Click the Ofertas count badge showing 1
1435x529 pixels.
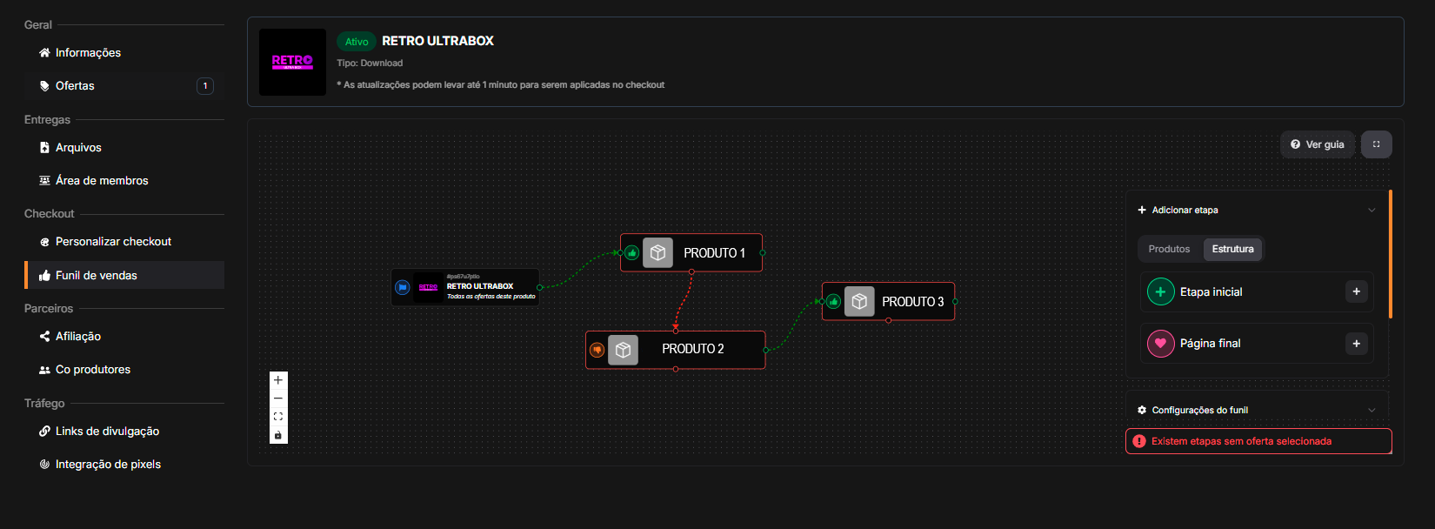click(205, 86)
